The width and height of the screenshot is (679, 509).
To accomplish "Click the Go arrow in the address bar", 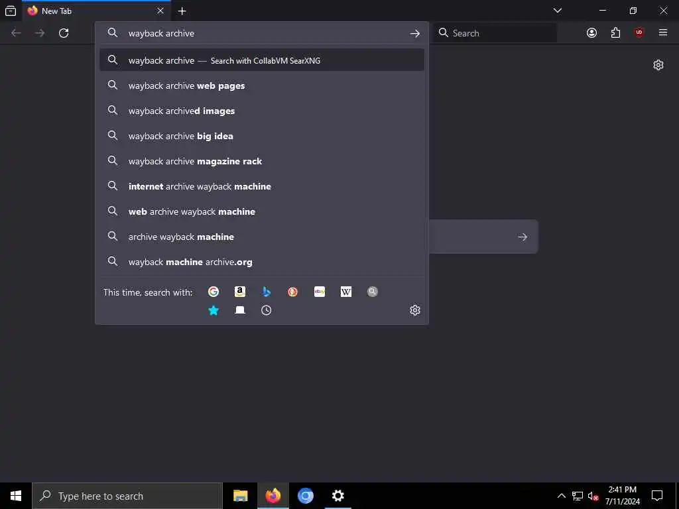I will point(415,33).
